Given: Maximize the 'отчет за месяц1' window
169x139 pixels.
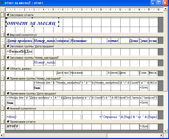Looking at the screenshot, I should [x=159, y=3].
